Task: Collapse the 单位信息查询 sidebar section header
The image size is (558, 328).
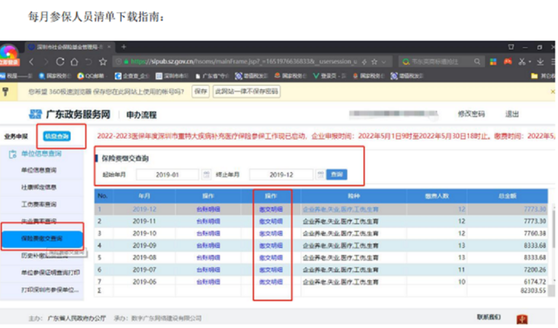Action: [x=42, y=154]
